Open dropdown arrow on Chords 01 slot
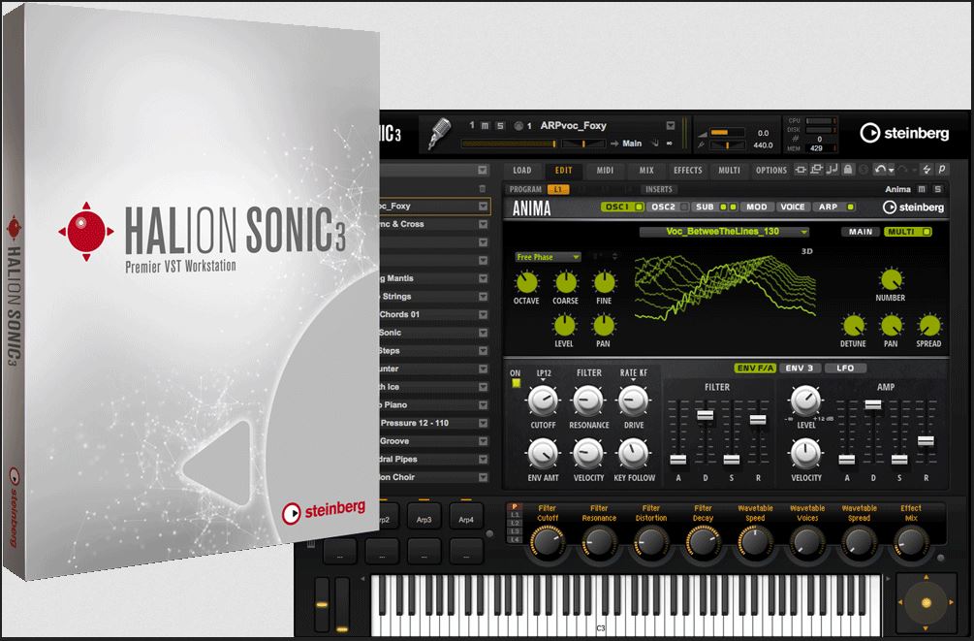The width and height of the screenshot is (974, 641). [x=483, y=314]
